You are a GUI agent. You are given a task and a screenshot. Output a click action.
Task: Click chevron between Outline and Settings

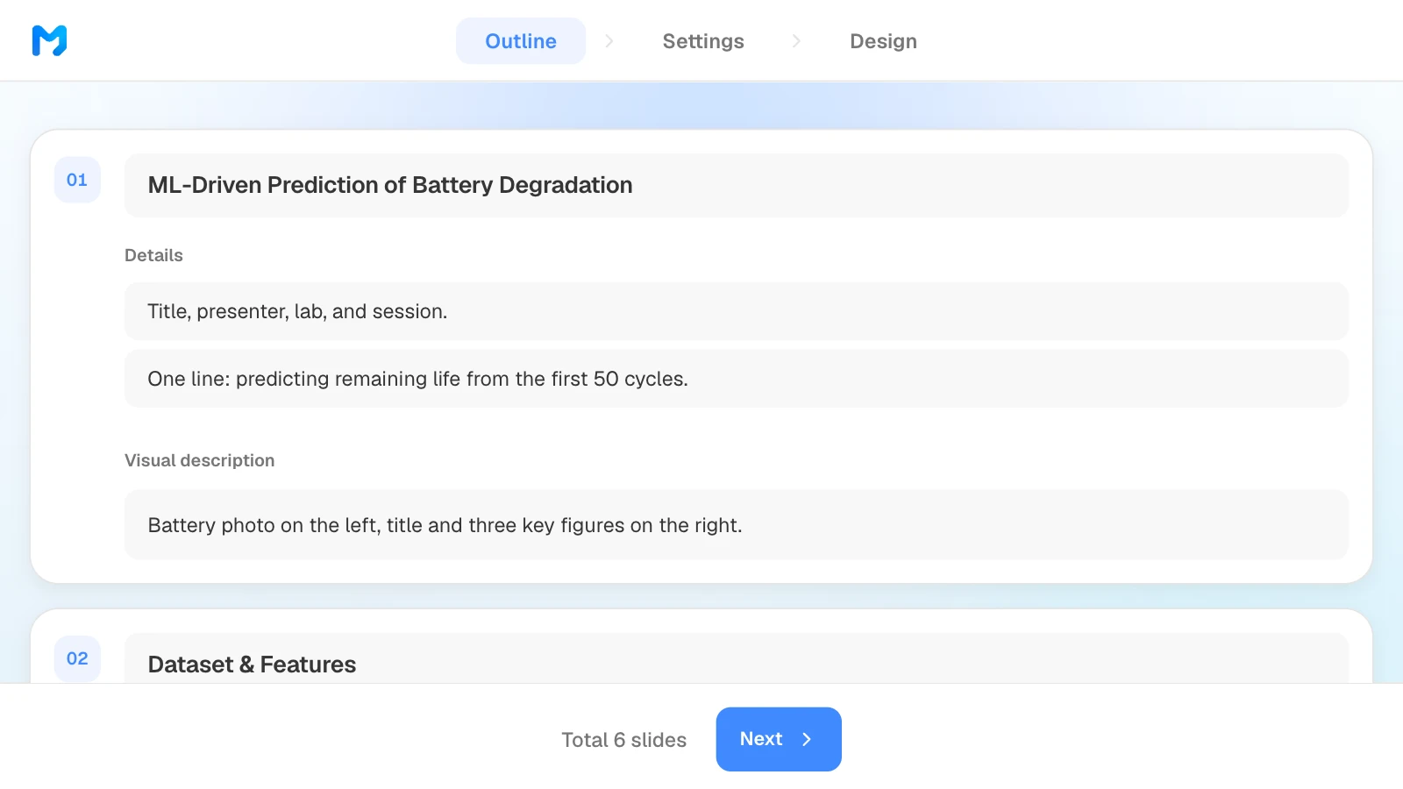pyautogui.click(x=609, y=41)
